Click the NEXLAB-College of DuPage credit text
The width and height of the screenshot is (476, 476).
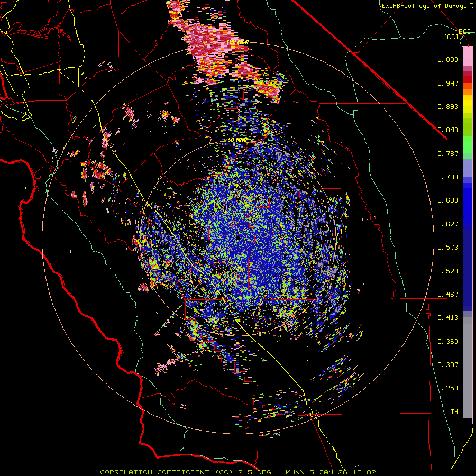click(x=422, y=6)
